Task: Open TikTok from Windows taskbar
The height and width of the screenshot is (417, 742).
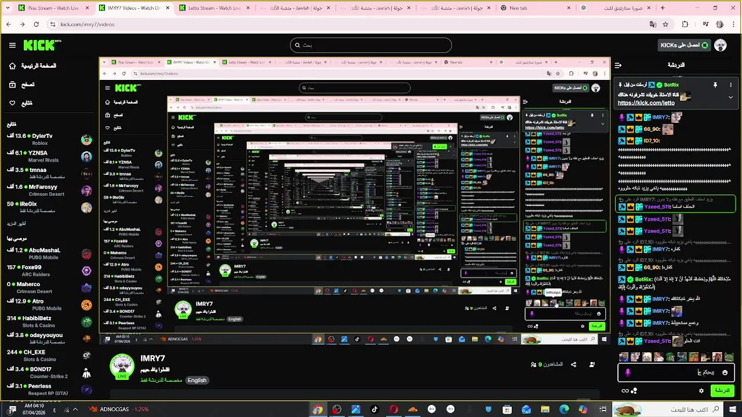Action: 374,409
